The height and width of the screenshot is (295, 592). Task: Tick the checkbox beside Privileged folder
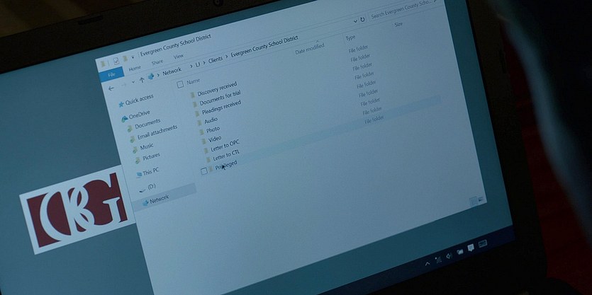[204, 171]
